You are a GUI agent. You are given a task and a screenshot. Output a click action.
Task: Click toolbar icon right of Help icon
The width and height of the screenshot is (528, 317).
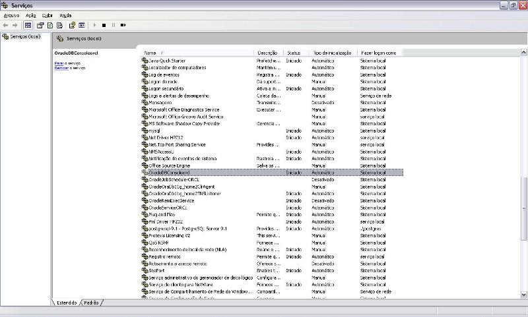[x=81, y=25]
